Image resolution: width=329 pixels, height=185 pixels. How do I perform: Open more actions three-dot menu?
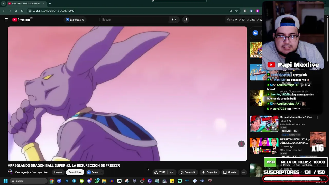244,172
